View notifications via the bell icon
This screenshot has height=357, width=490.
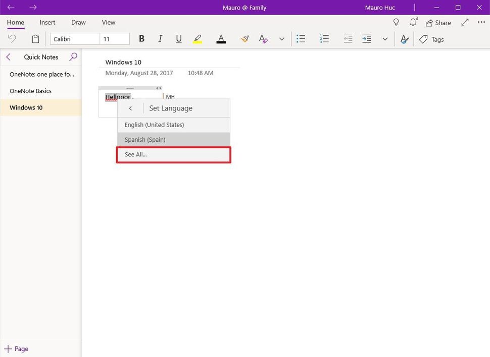point(413,22)
